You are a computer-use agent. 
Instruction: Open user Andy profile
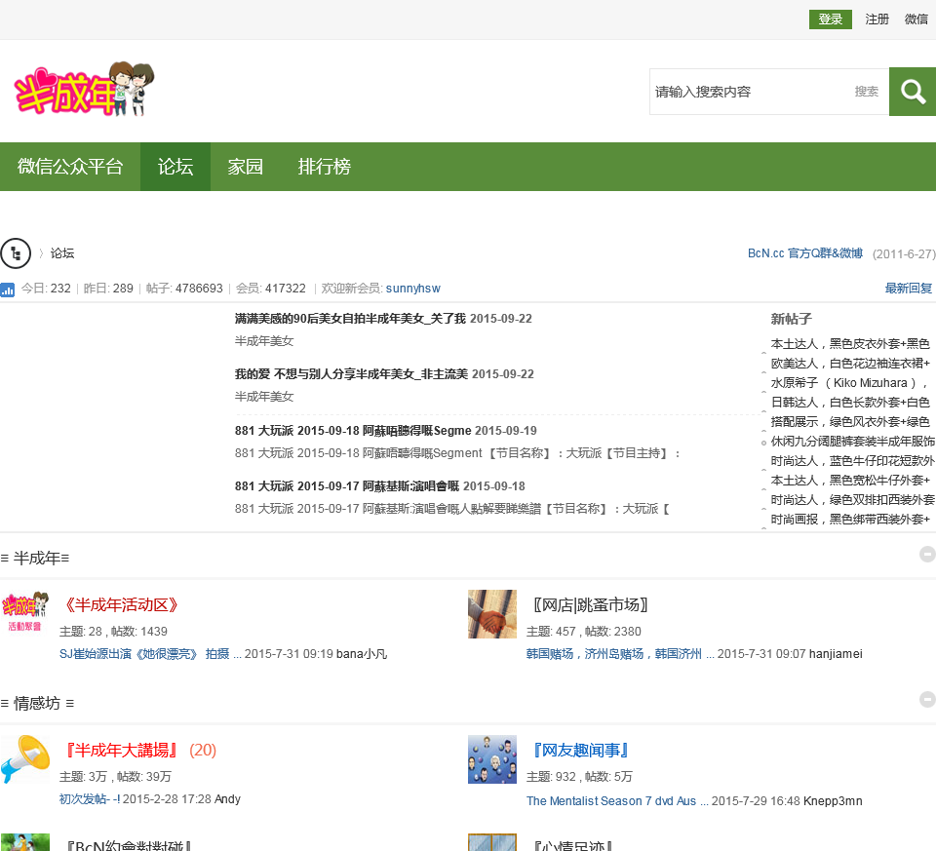227,799
